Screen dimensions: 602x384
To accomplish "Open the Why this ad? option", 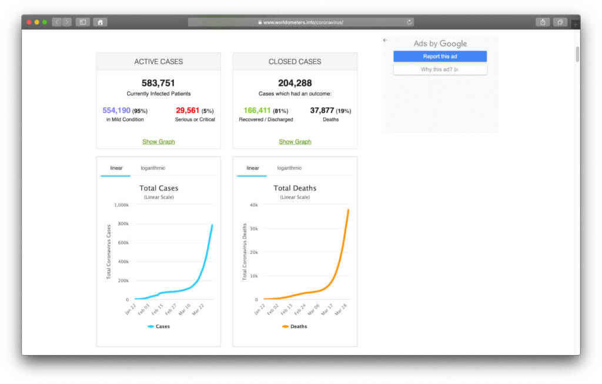I will (440, 69).
